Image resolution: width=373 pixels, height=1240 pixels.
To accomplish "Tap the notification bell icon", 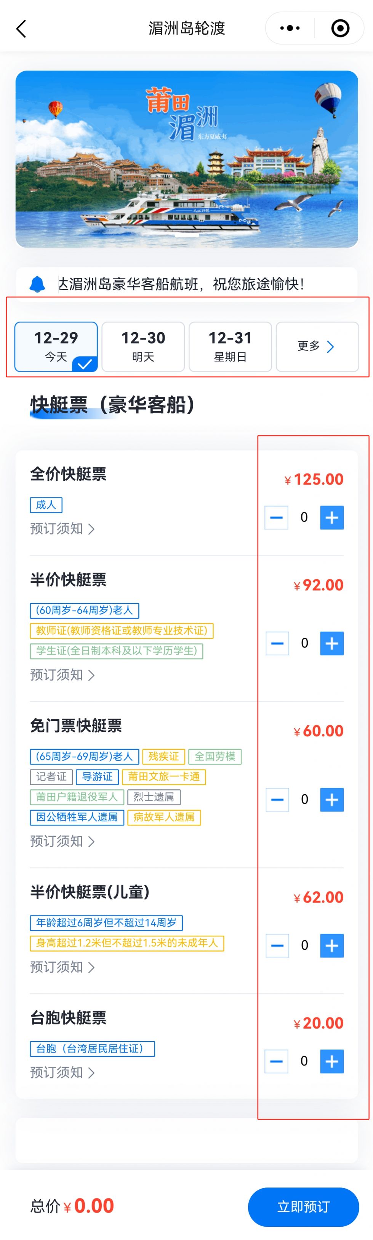I will pos(37,284).
